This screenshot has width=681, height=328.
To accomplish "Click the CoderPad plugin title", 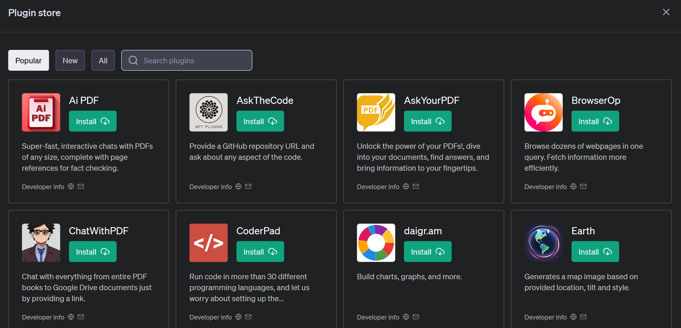I will pos(258,231).
